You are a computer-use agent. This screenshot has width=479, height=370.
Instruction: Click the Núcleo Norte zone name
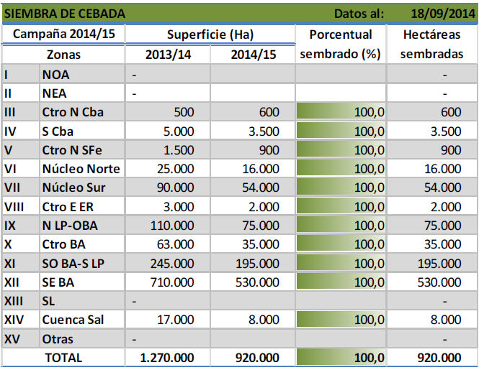point(81,169)
